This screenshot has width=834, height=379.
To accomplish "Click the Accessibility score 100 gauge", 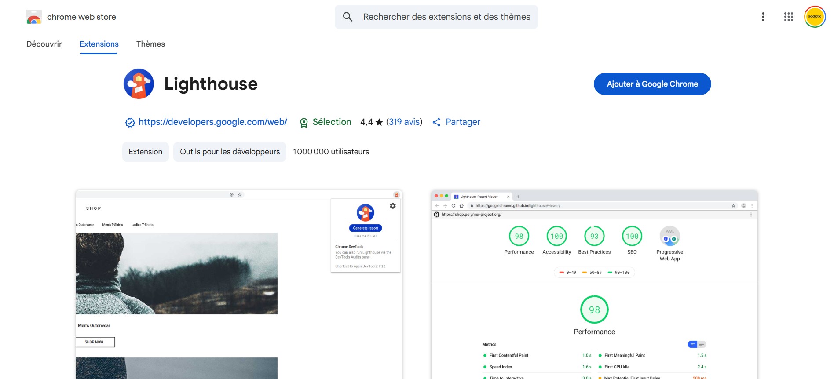I will click(557, 236).
